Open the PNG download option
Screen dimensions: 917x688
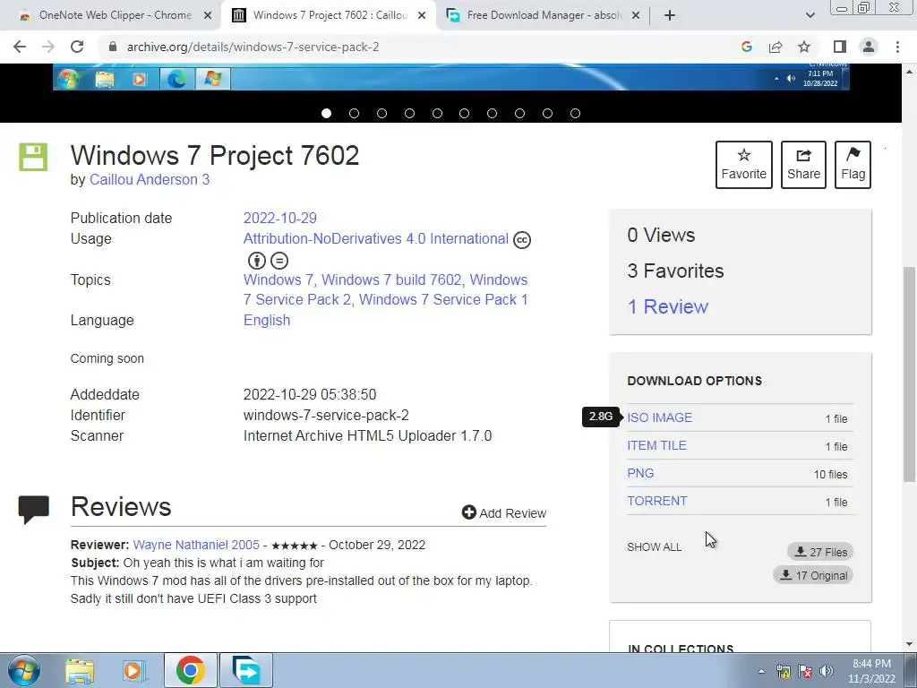[640, 473]
